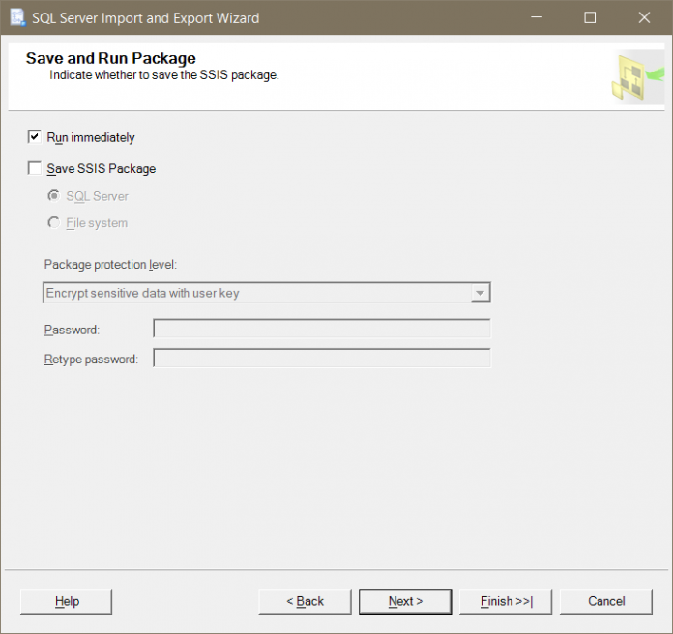The image size is (673, 634).
Task: Focus the Retype password field
Action: click(321, 359)
